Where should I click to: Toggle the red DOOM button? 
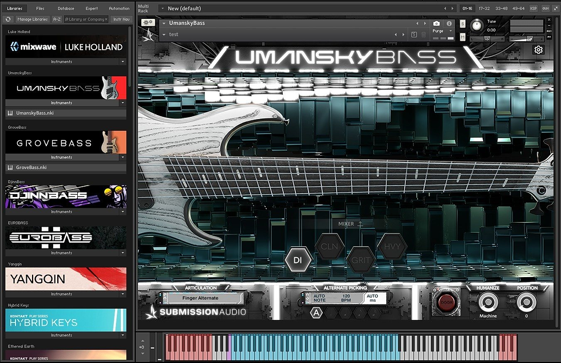(x=446, y=302)
